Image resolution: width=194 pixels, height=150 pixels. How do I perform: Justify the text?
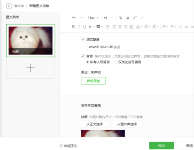coord(131,27)
